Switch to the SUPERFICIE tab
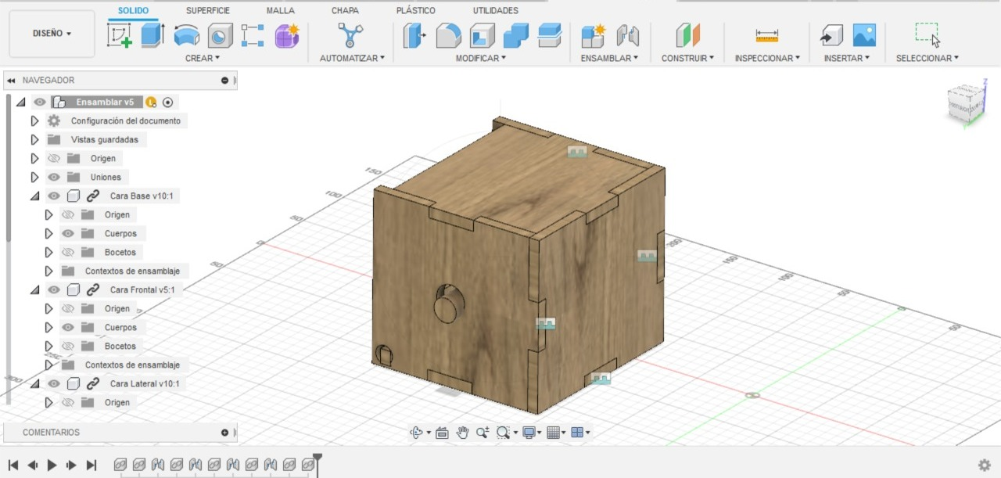Viewport: 1001px width, 478px height. (x=208, y=10)
